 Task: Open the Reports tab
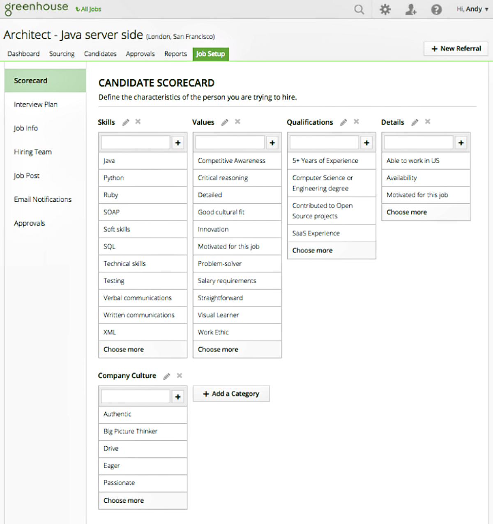point(175,53)
